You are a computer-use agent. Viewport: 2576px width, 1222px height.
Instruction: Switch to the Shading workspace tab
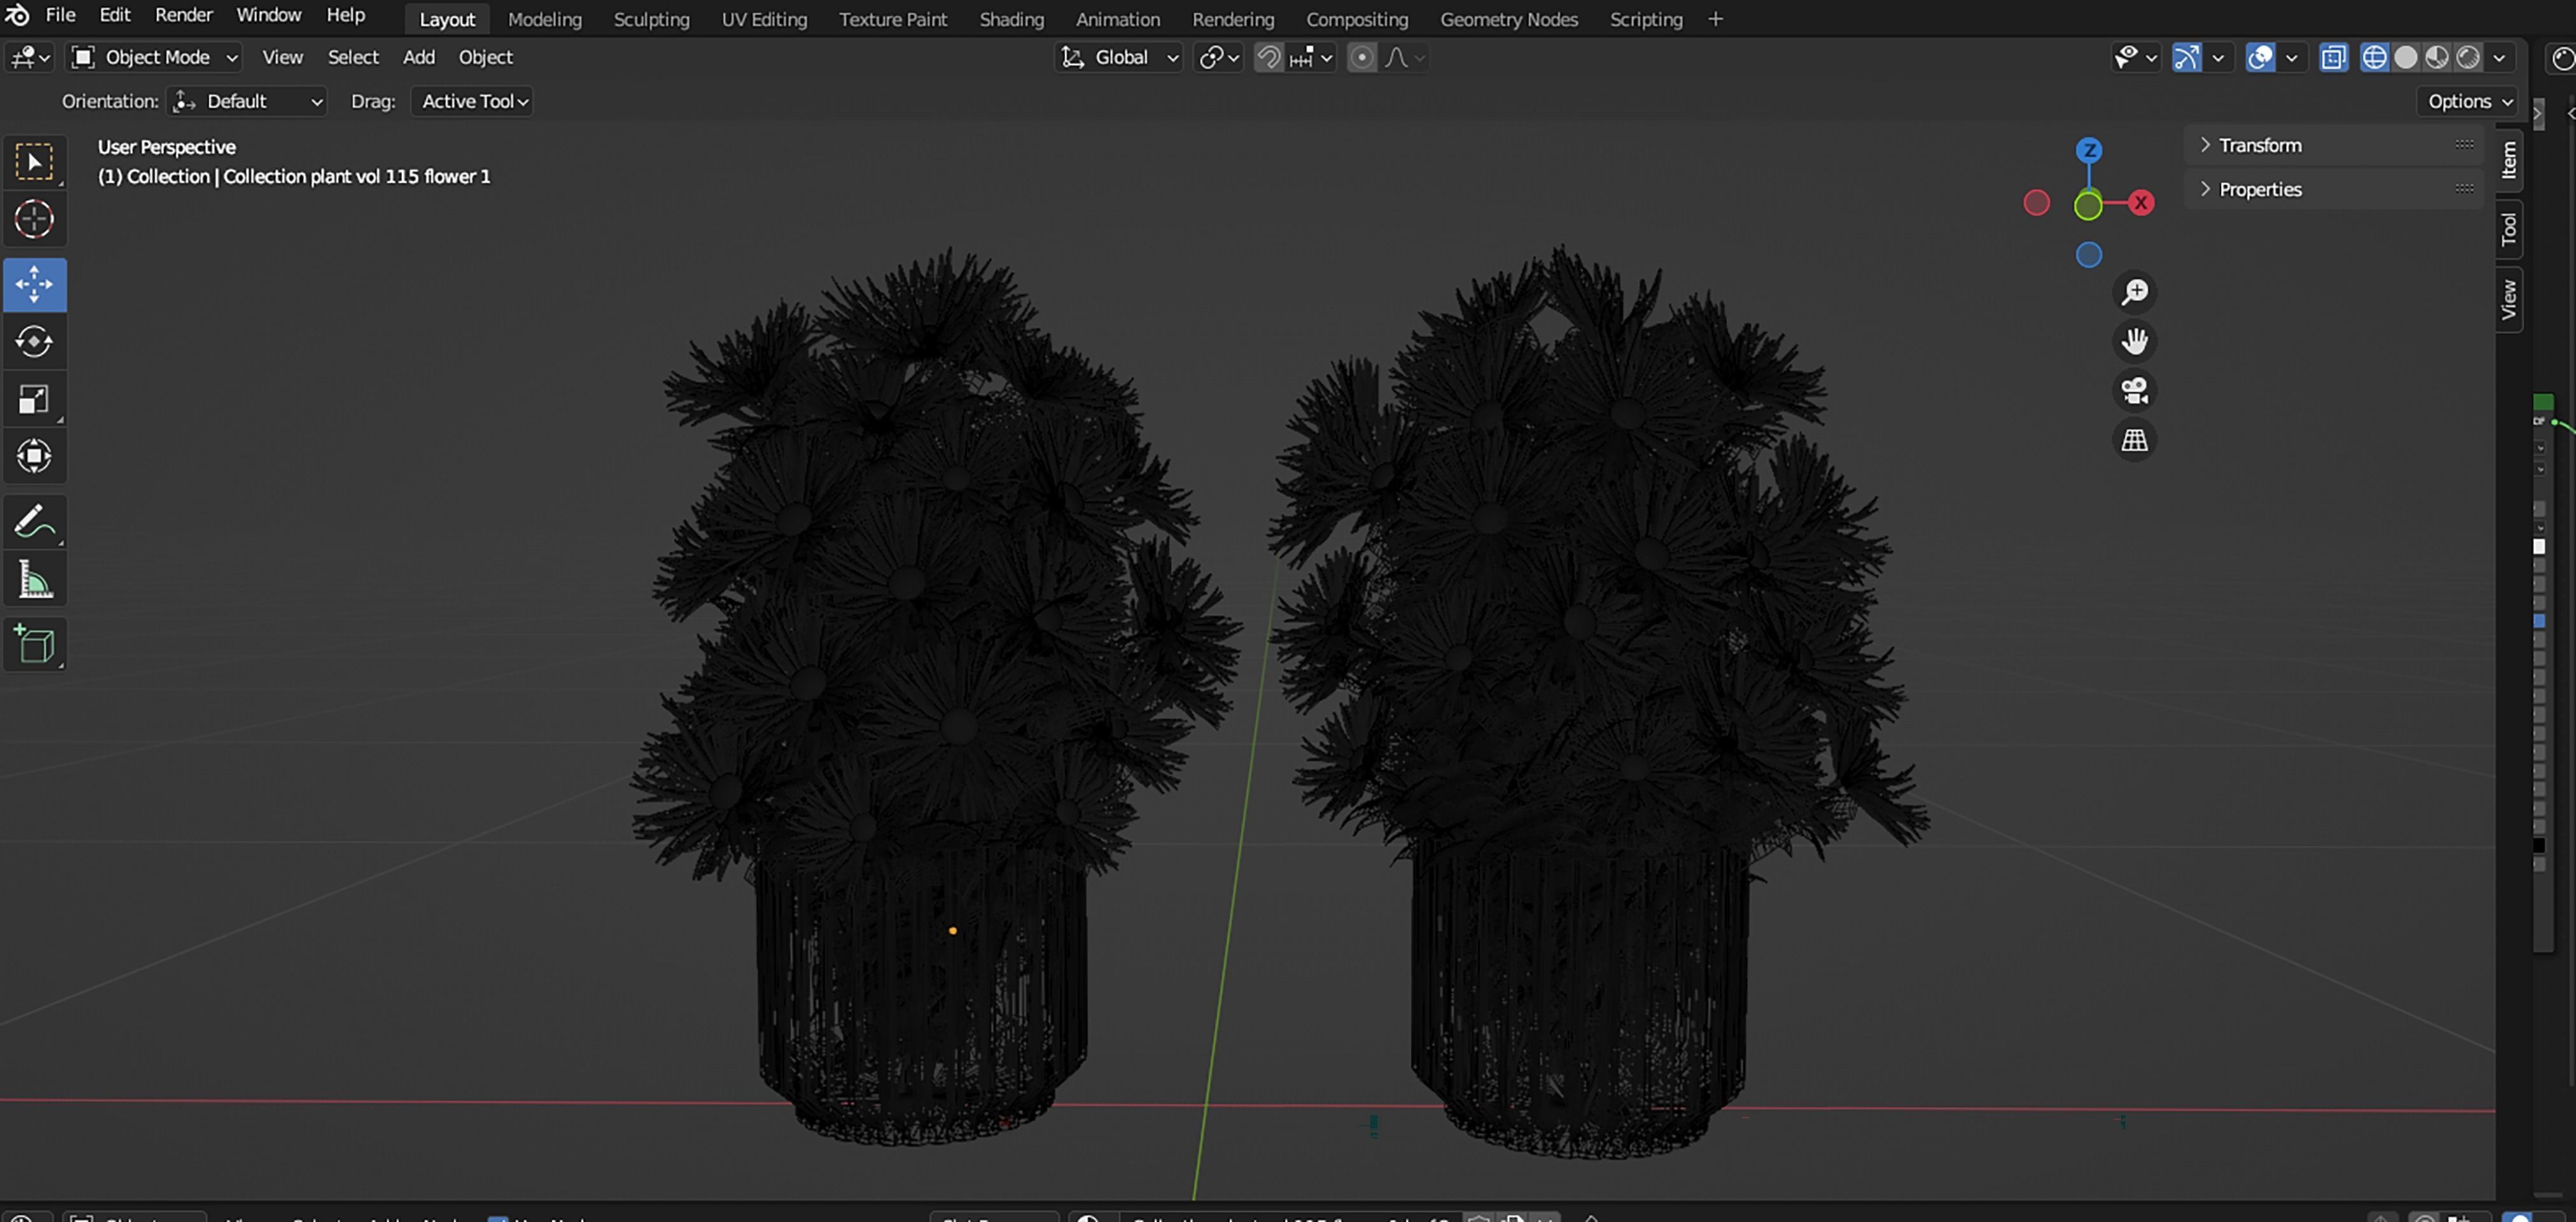pos(1011,19)
